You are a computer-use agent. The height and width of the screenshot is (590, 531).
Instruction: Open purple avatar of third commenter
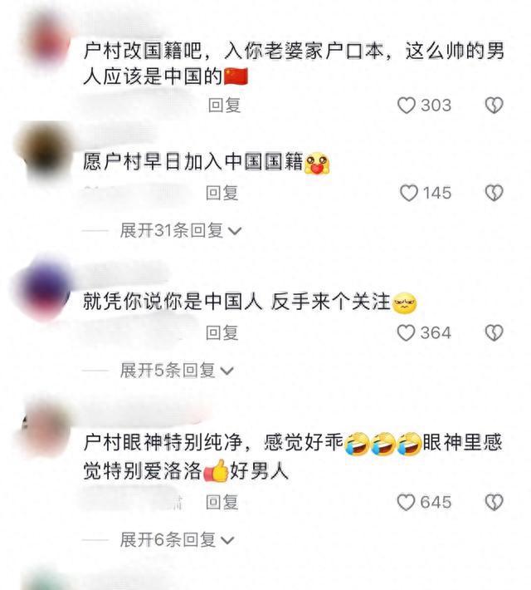click(x=46, y=290)
